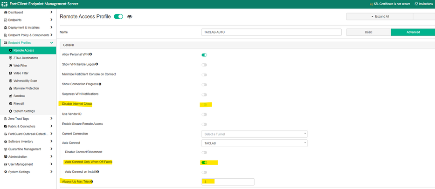
Task: Expand the Zero Trust Tags chevron
Action: [x=51, y=119]
